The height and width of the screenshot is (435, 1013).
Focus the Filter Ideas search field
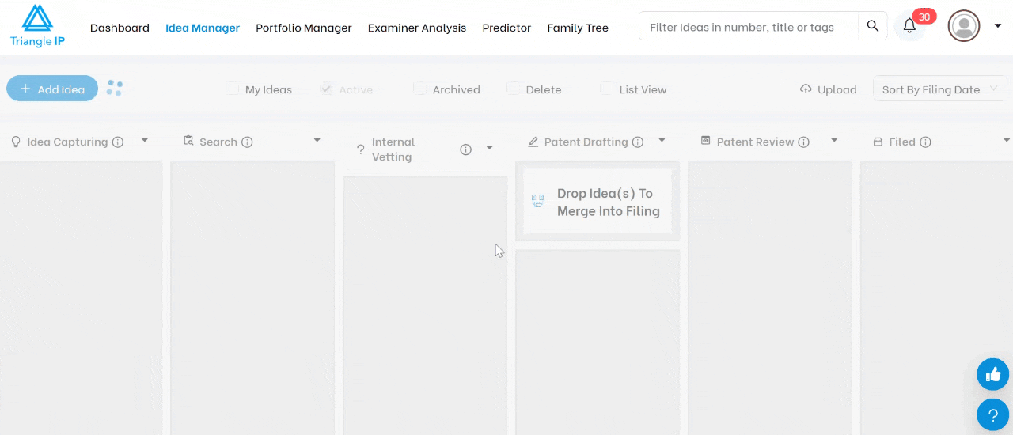[x=749, y=26]
